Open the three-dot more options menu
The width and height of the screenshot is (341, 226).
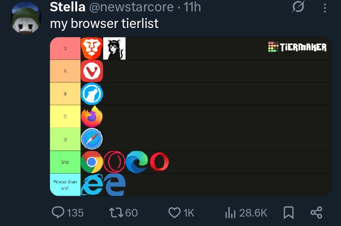pos(324,9)
